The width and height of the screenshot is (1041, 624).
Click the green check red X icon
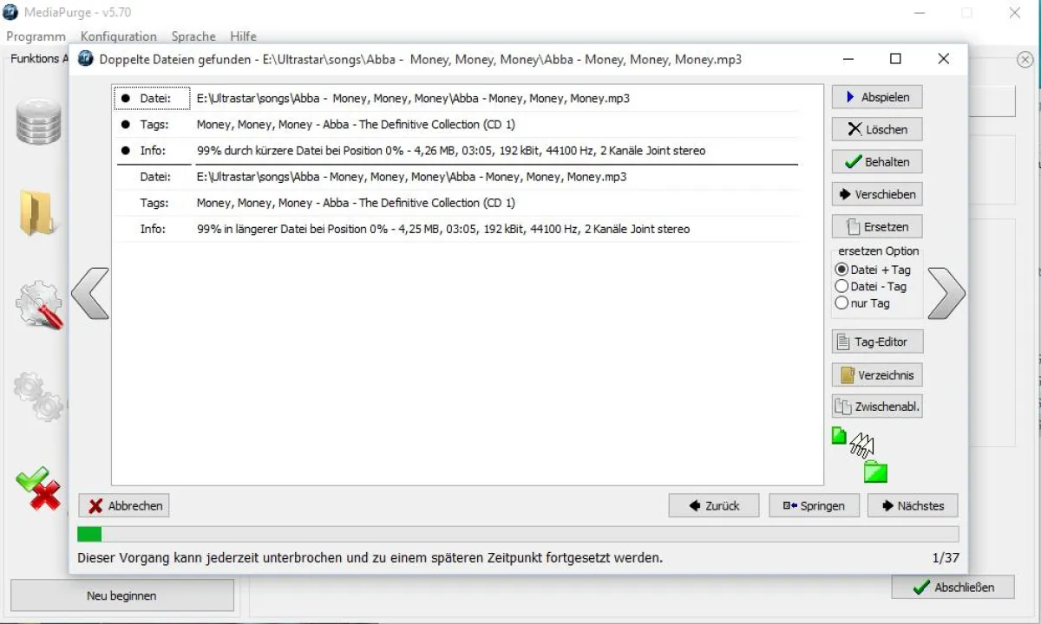tap(39, 489)
